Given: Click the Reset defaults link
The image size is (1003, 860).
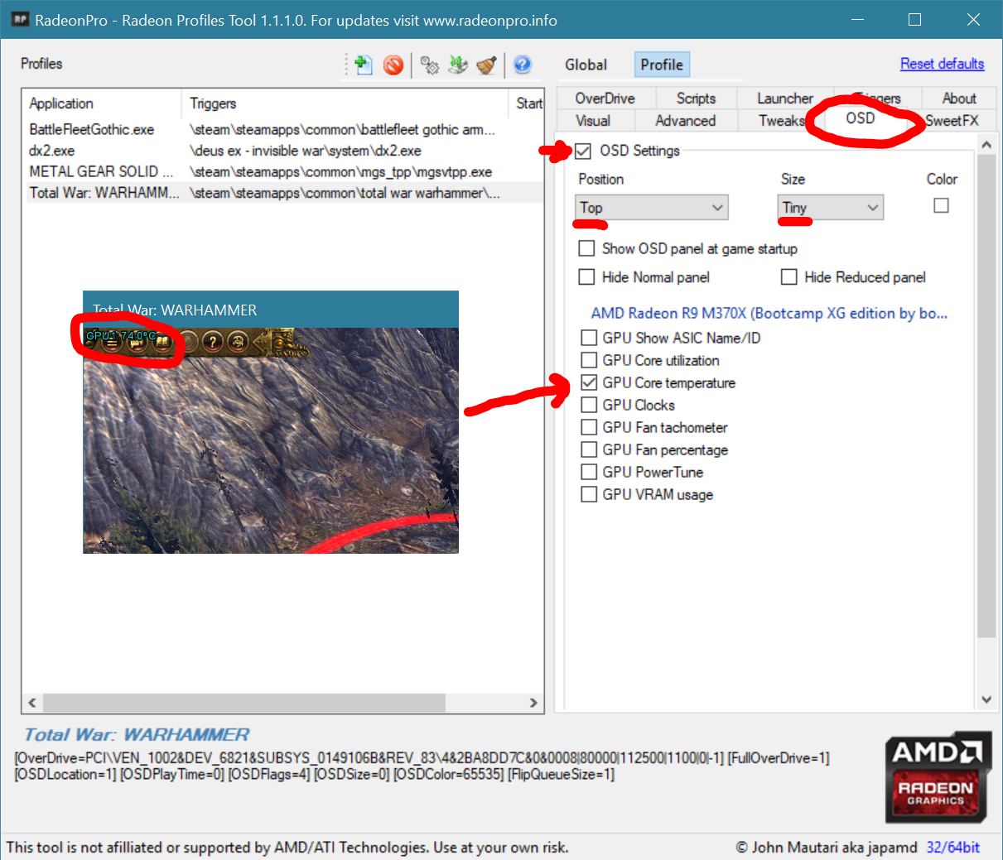Looking at the screenshot, I should tap(943, 64).
